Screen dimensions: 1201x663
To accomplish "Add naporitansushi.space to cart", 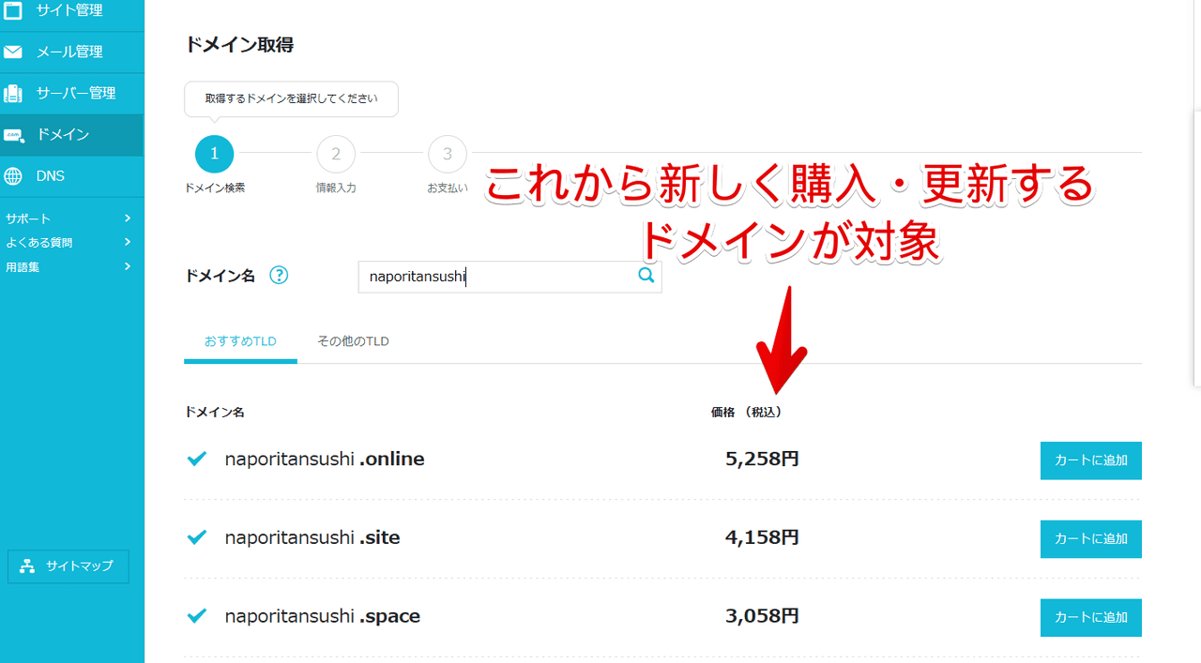I will (x=1090, y=617).
